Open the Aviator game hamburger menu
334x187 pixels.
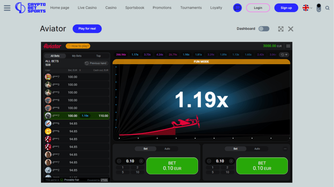[x=288, y=46]
